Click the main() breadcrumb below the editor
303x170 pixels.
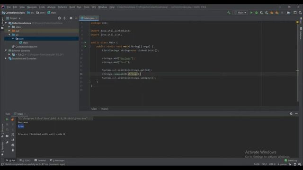point(105,109)
